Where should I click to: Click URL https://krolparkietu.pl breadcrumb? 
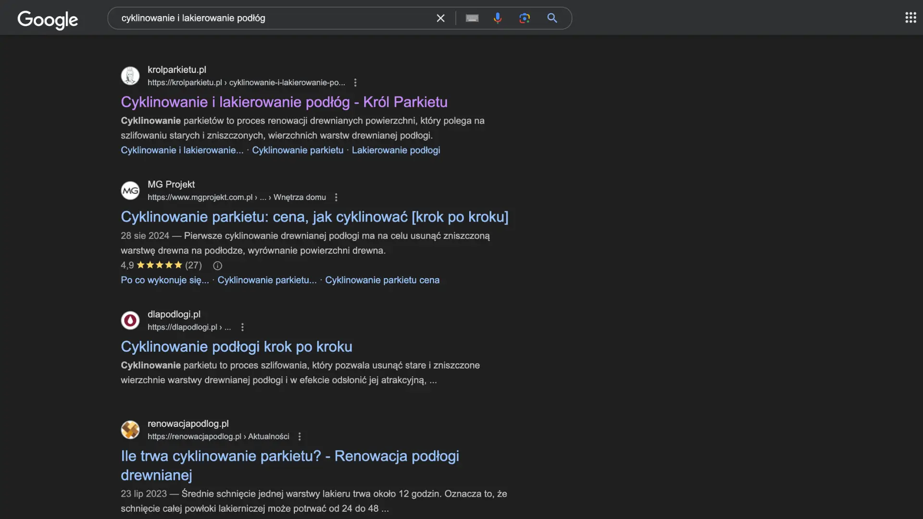(246, 83)
